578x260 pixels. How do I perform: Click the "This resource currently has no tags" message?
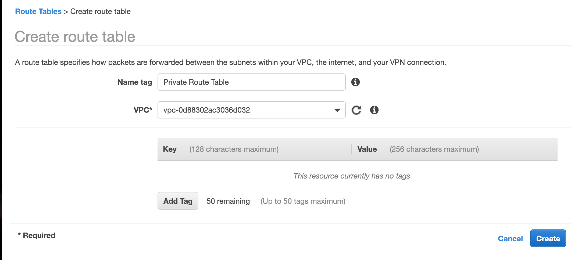click(x=352, y=176)
